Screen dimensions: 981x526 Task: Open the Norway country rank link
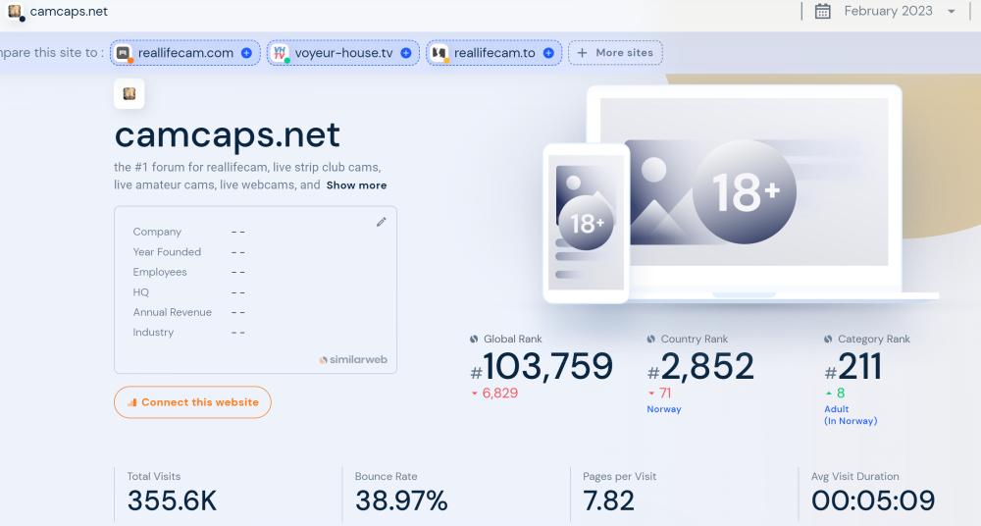pos(663,409)
